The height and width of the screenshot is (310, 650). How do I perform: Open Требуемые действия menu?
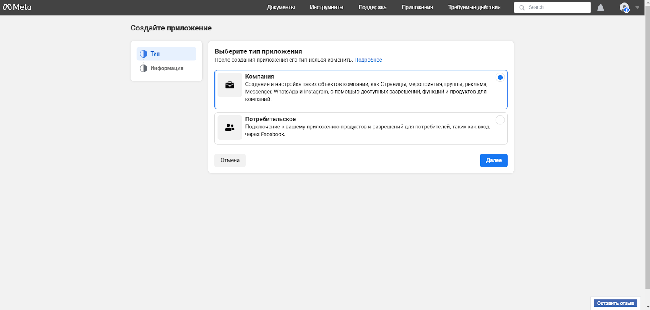(x=474, y=7)
